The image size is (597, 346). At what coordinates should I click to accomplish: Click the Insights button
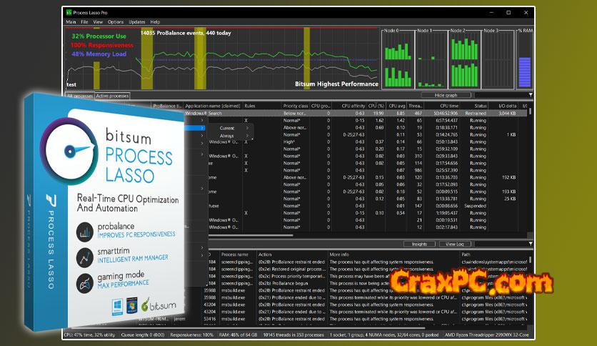coord(418,244)
